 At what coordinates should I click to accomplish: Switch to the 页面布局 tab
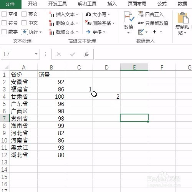tap(137, 4)
